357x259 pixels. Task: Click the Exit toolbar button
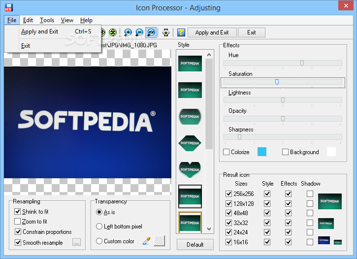tap(252, 32)
